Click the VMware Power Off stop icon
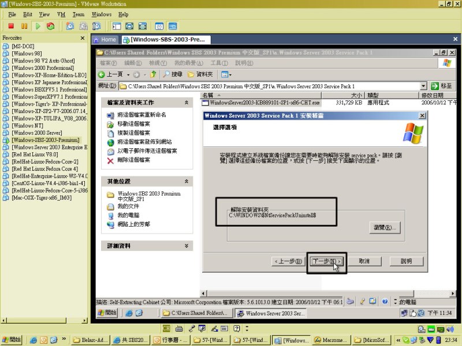The height and width of the screenshot is (346, 462). (11, 26)
